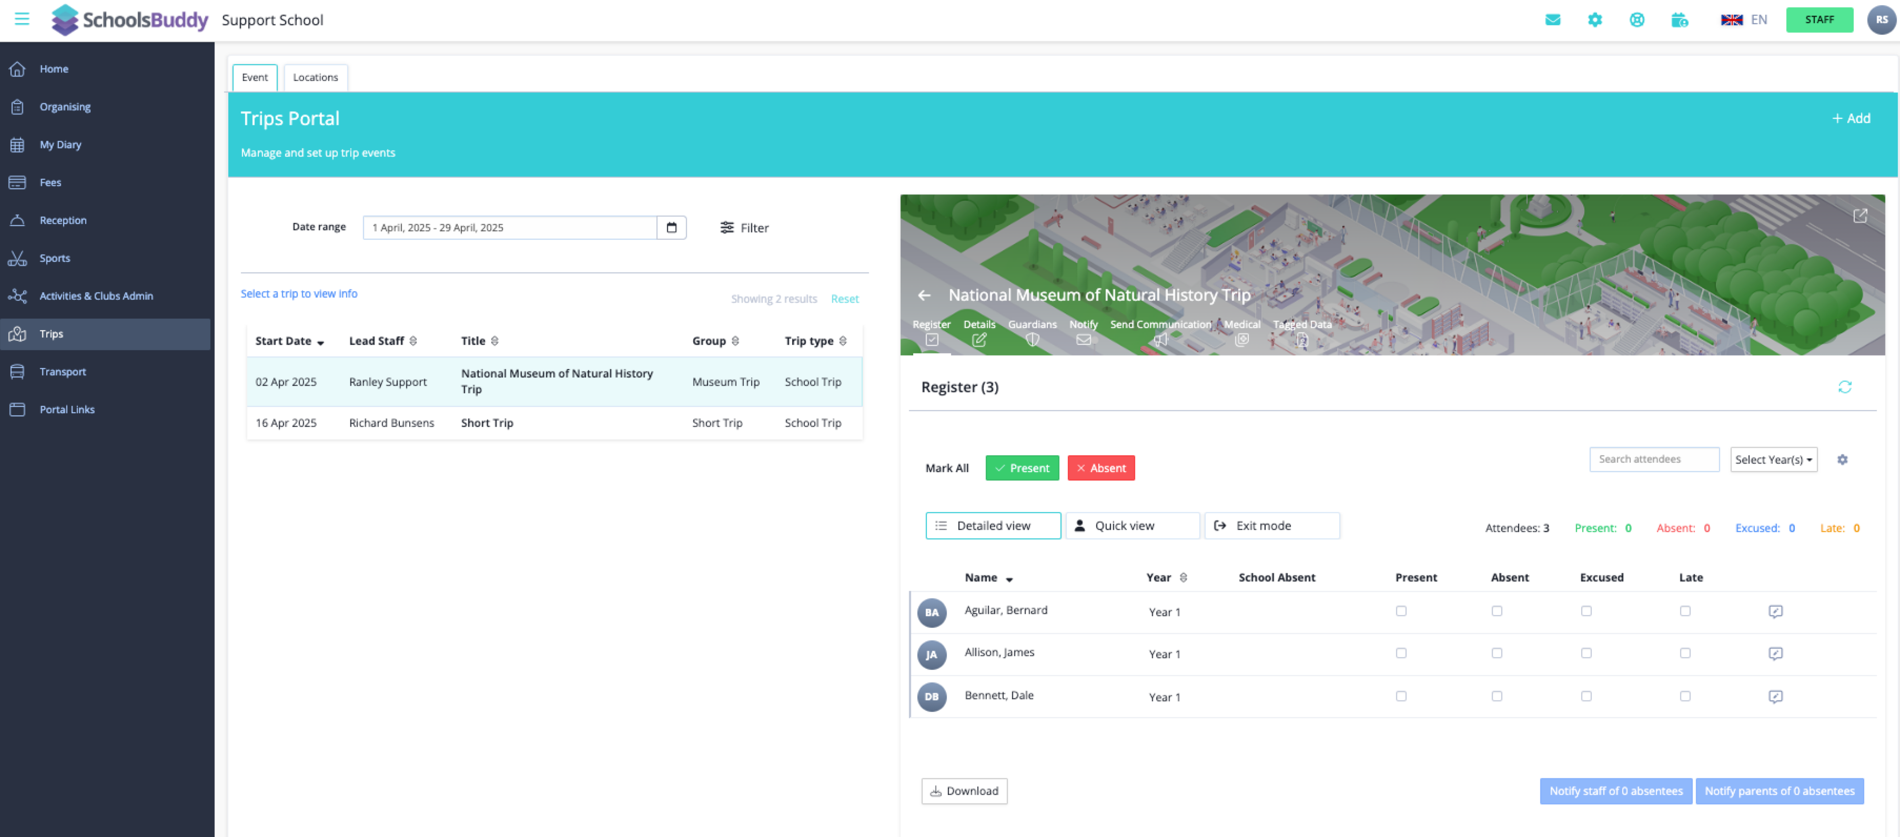Open Dale Bennett's DB avatar

(x=932, y=696)
